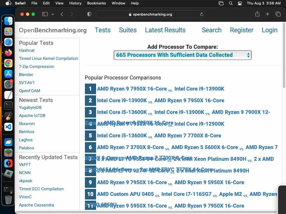Screen dimensions: 286x214
Task: Open Control Center in the menu bar
Action: pos(240,3)
